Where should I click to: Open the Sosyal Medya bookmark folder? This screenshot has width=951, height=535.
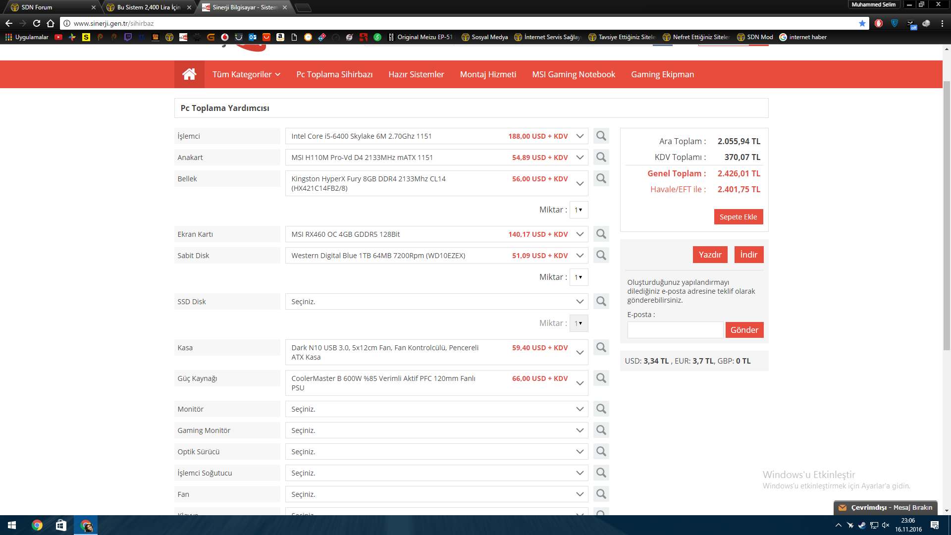484,37
